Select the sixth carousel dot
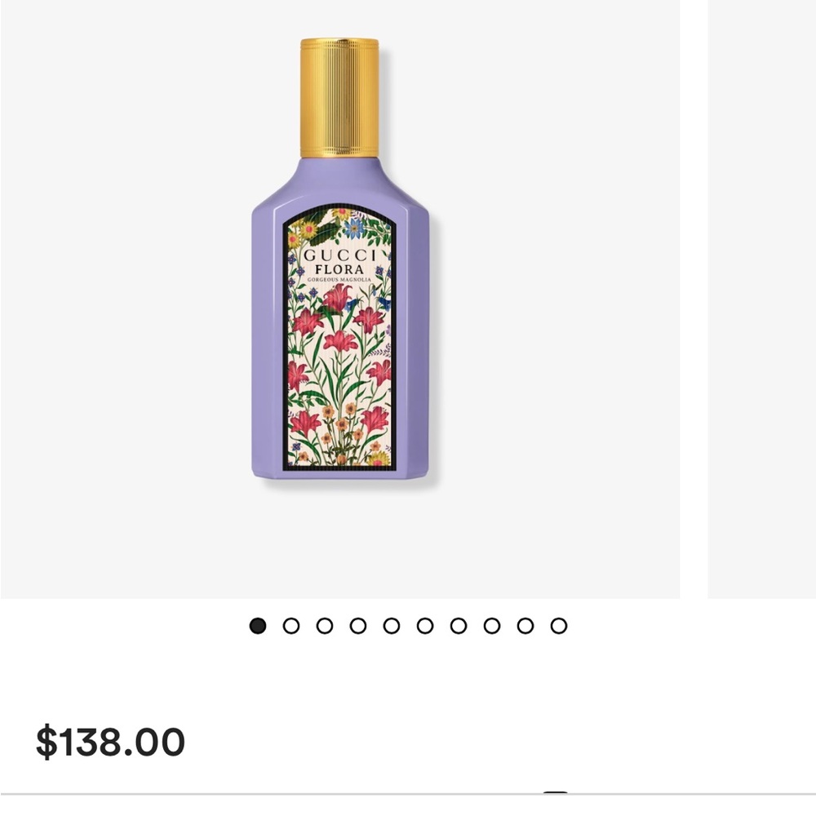 [x=424, y=625]
